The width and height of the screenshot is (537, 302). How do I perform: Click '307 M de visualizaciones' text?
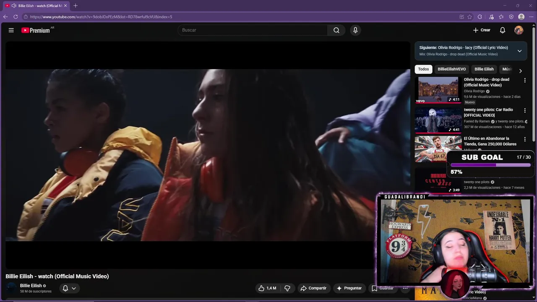click(482, 127)
